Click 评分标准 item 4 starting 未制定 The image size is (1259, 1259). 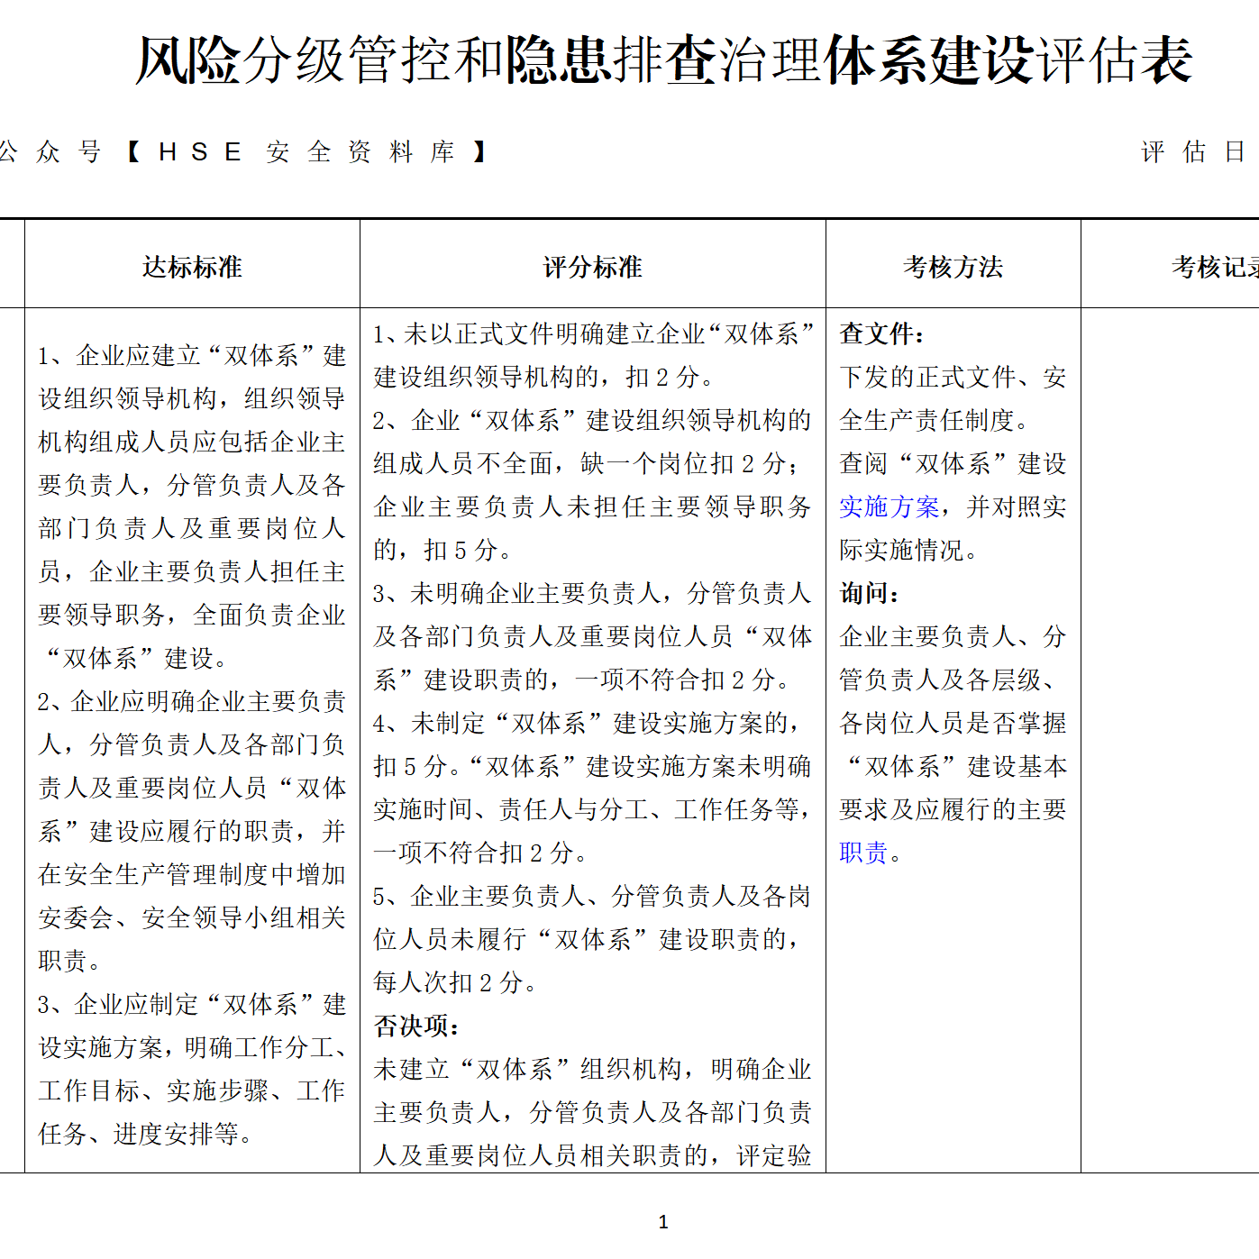(592, 724)
